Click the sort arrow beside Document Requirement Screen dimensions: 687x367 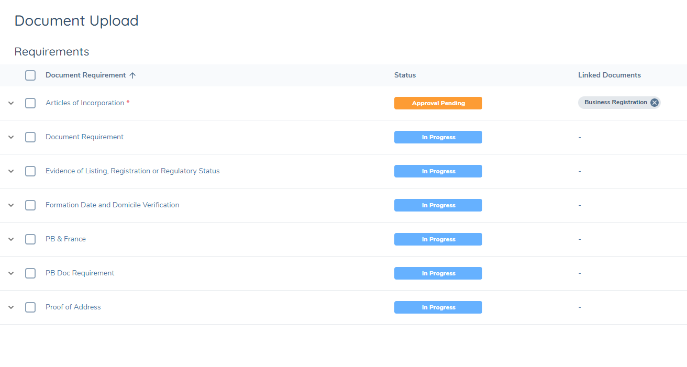tap(132, 75)
